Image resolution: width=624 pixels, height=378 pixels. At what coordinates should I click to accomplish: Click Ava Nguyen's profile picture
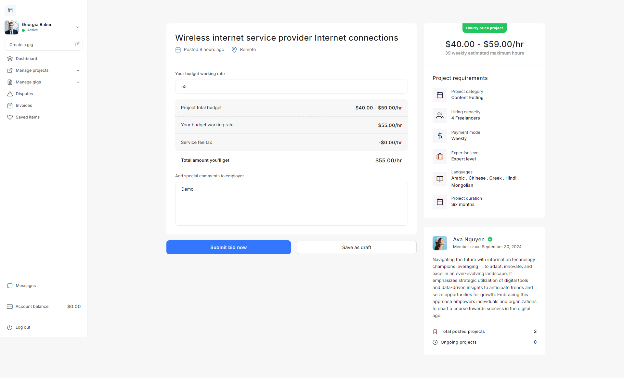point(440,243)
